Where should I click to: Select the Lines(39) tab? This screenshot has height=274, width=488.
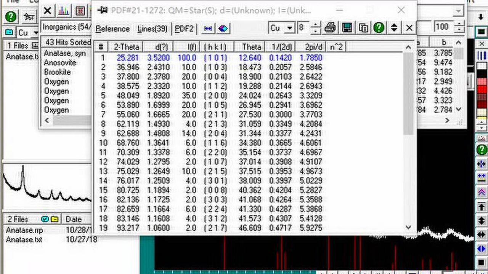click(x=152, y=29)
